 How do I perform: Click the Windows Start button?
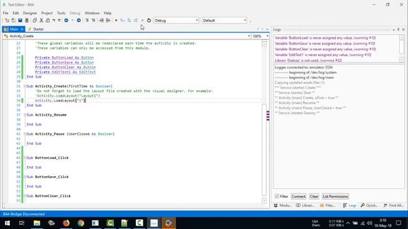(7, 223)
